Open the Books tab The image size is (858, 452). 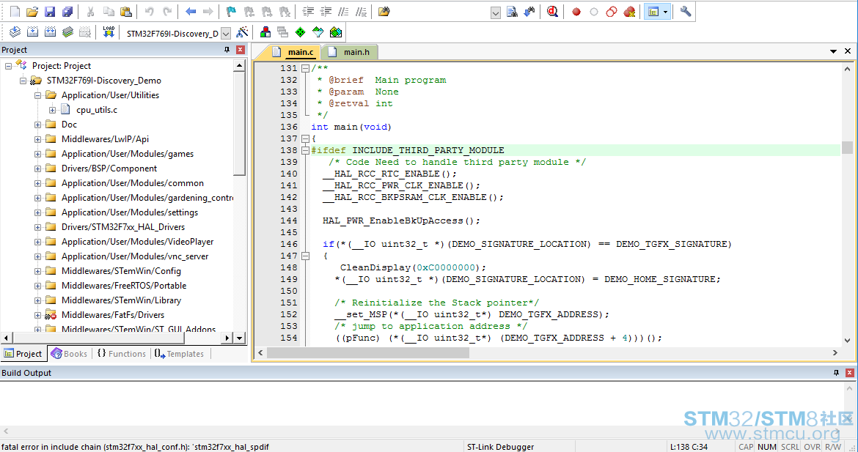[x=70, y=354]
